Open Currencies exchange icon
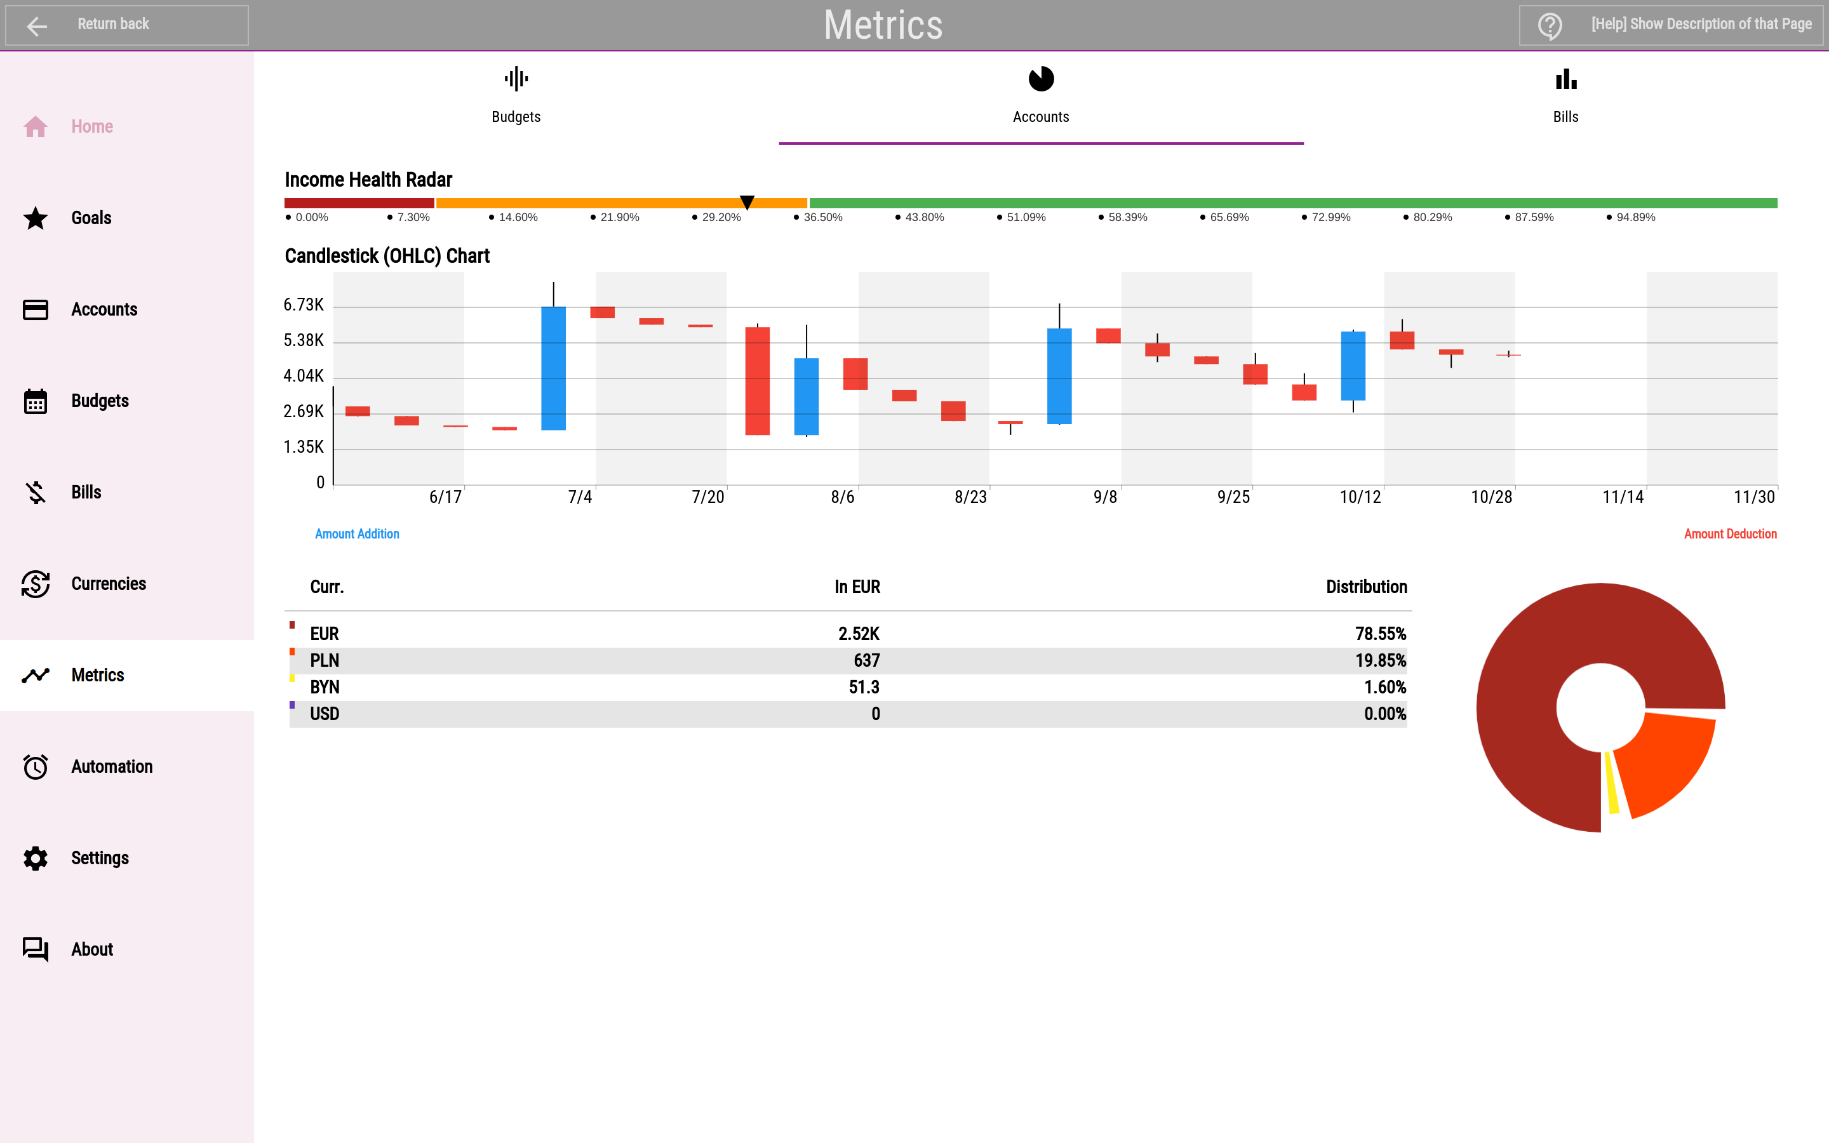 (x=36, y=584)
